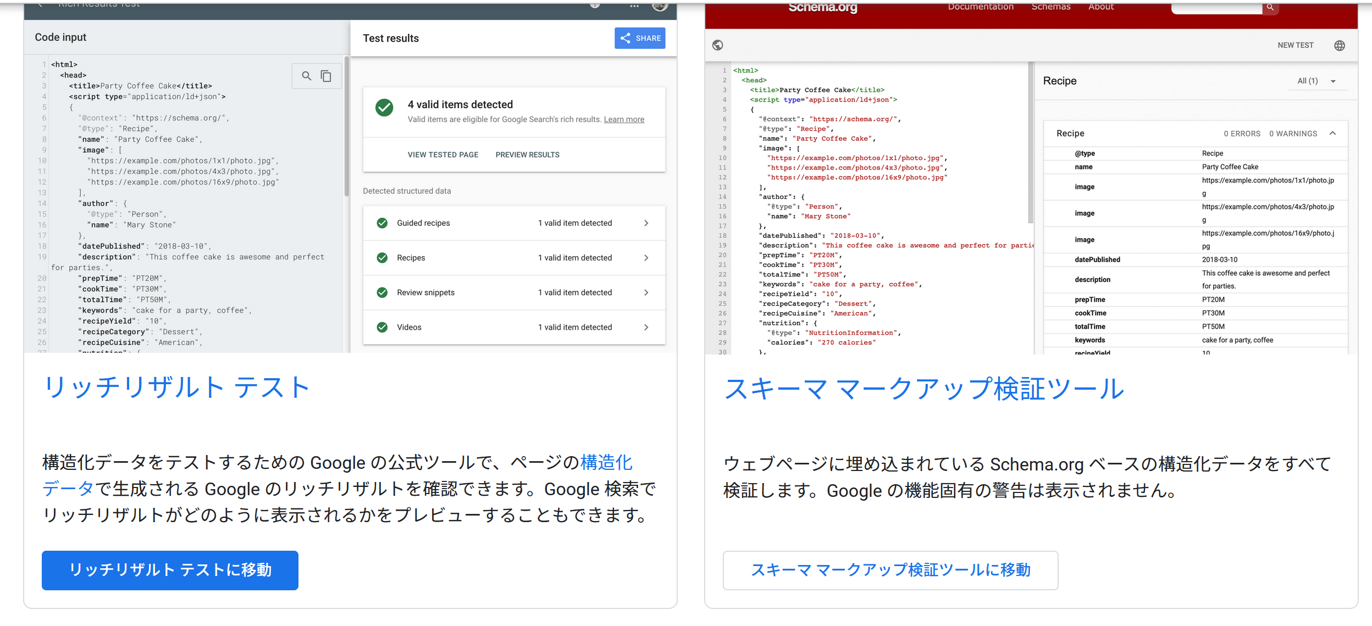Click the Learn more link
1372x626 pixels.
(x=624, y=119)
